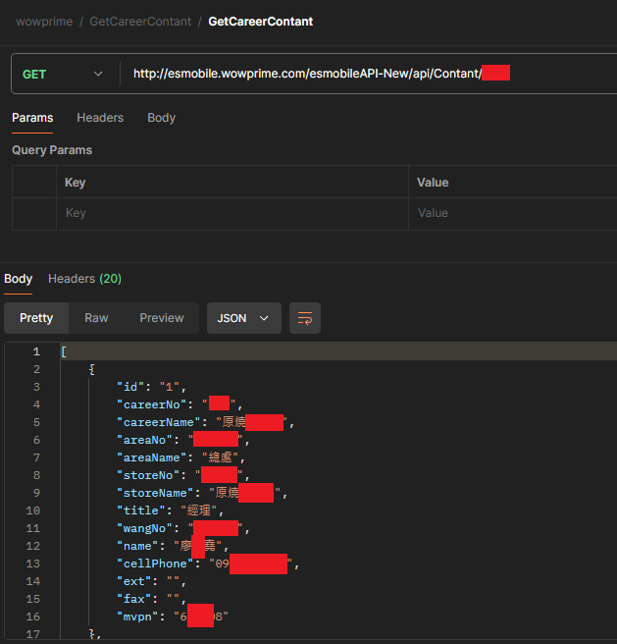Click the "cellPhone" key
617x644 pixels.
point(155,563)
